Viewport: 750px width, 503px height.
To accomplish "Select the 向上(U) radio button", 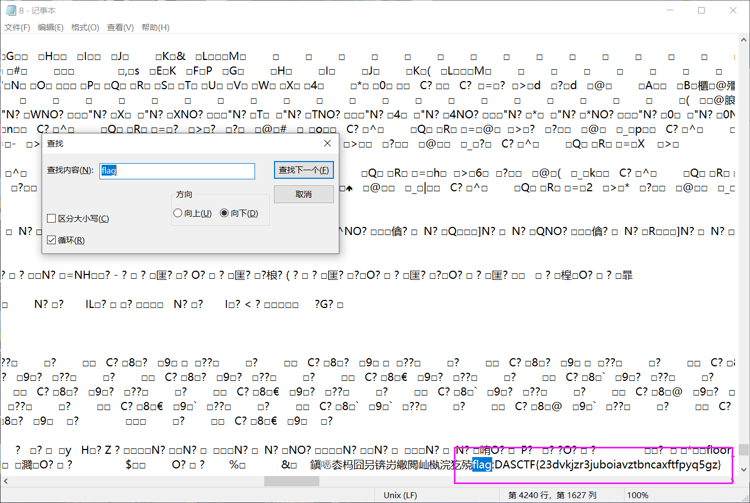I will pyautogui.click(x=178, y=213).
